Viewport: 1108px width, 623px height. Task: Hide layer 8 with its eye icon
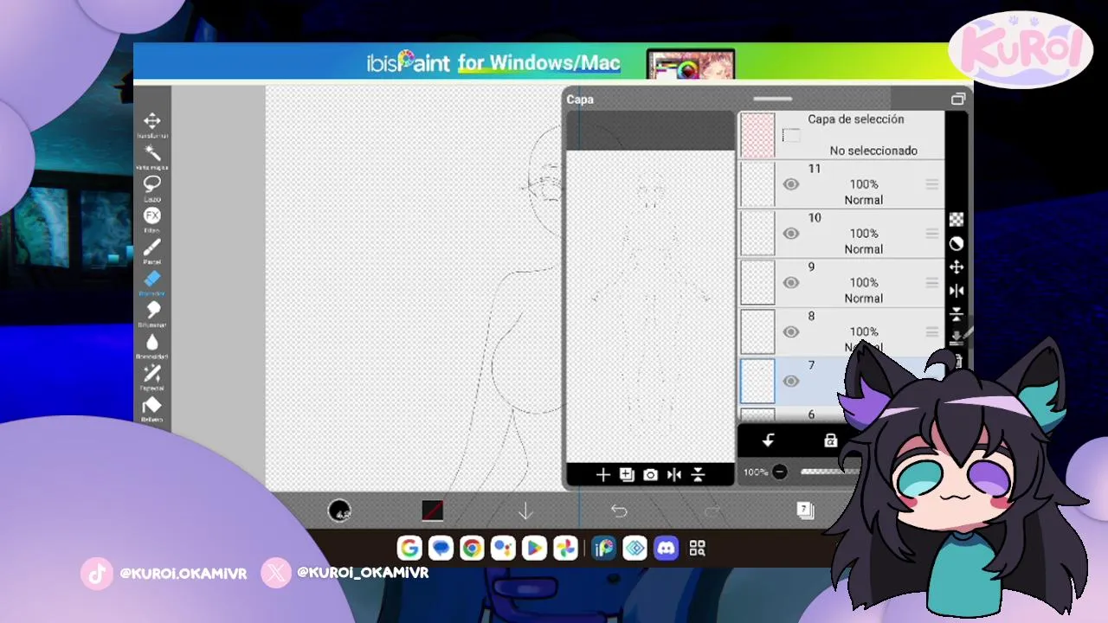point(790,332)
